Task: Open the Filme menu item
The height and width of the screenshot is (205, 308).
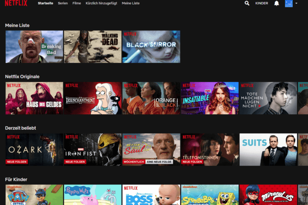Action: (x=77, y=3)
